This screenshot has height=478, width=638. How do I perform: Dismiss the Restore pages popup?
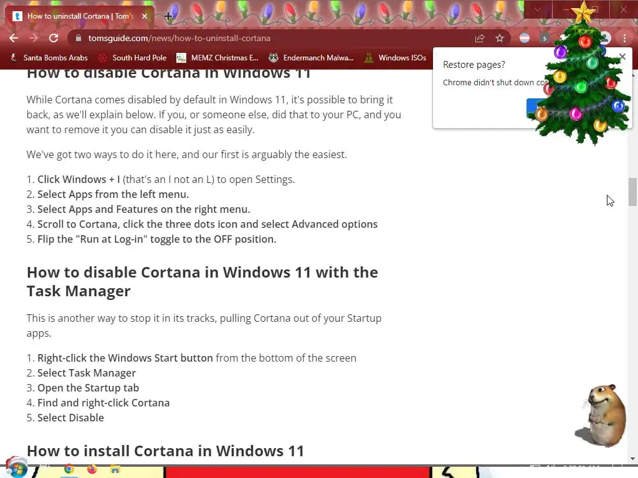tap(622, 57)
